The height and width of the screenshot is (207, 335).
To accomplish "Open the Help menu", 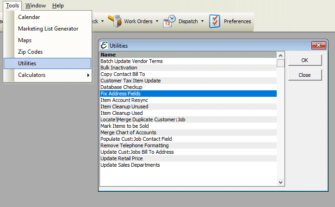I will click(x=58, y=6).
